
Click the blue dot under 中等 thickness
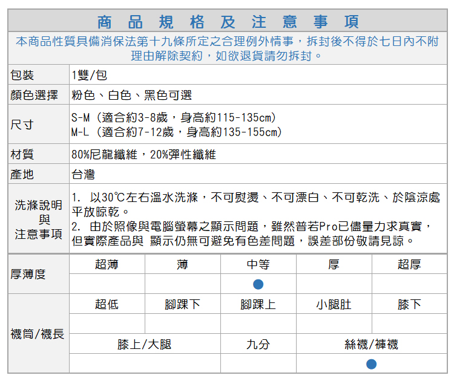point(258,284)
